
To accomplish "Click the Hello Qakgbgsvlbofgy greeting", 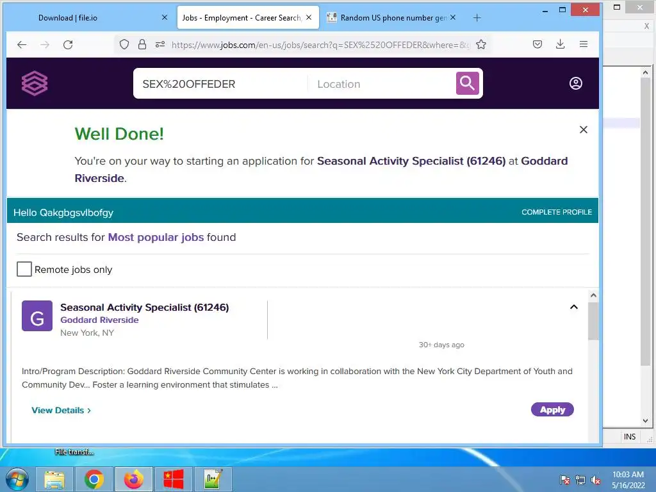I will (63, 213).
